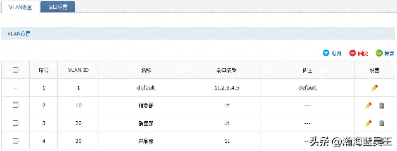The image size is (397, 151).
Task: Delete the 研发部 VLAN with the trash icon
Action: (x=382, y=106)
